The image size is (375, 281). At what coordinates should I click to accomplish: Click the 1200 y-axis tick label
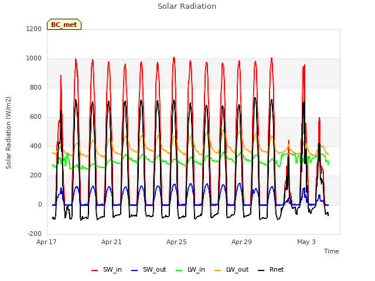(34, 29)
